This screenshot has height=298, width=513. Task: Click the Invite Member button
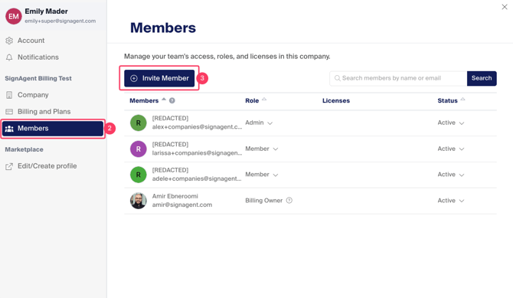pos(159,78)
